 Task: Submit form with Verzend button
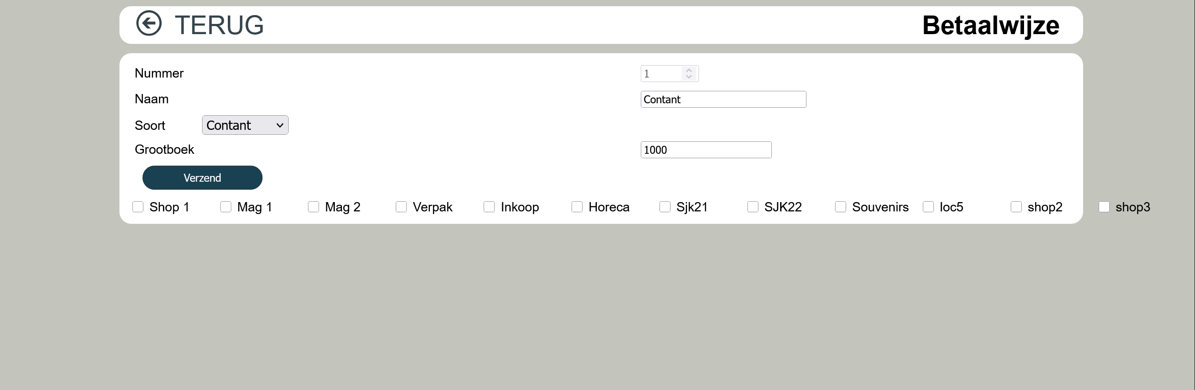pyautogui.click(x=202, y=178)
